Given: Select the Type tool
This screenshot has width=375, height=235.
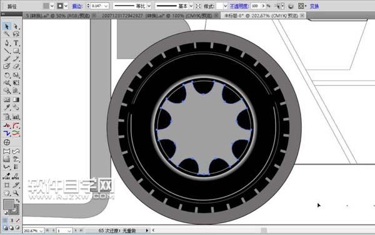Looking at the screenshot, I should coord(16,43).
